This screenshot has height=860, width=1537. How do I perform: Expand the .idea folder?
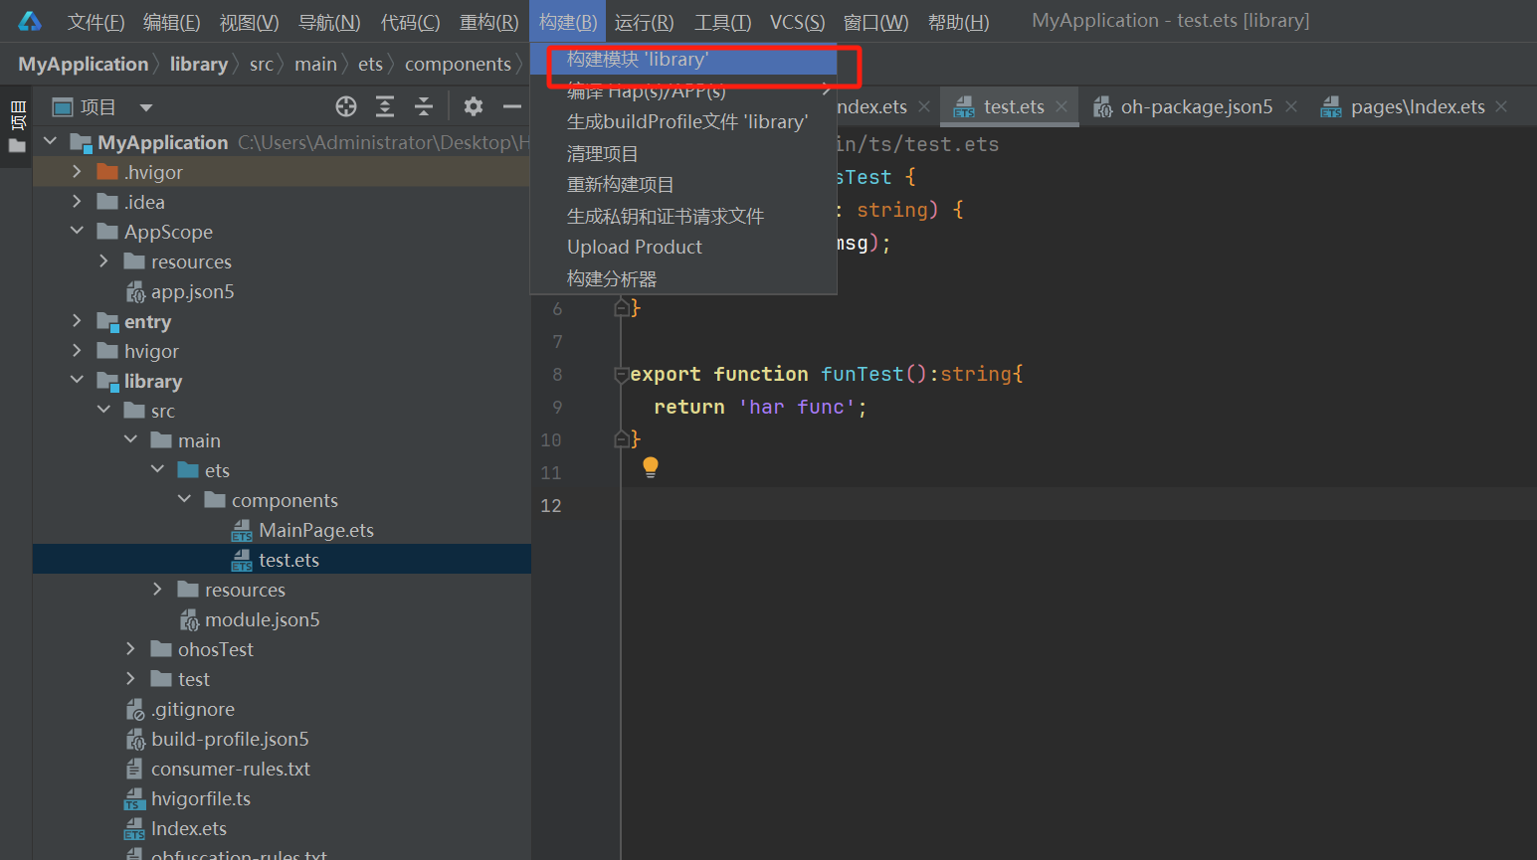pos(77,202)
